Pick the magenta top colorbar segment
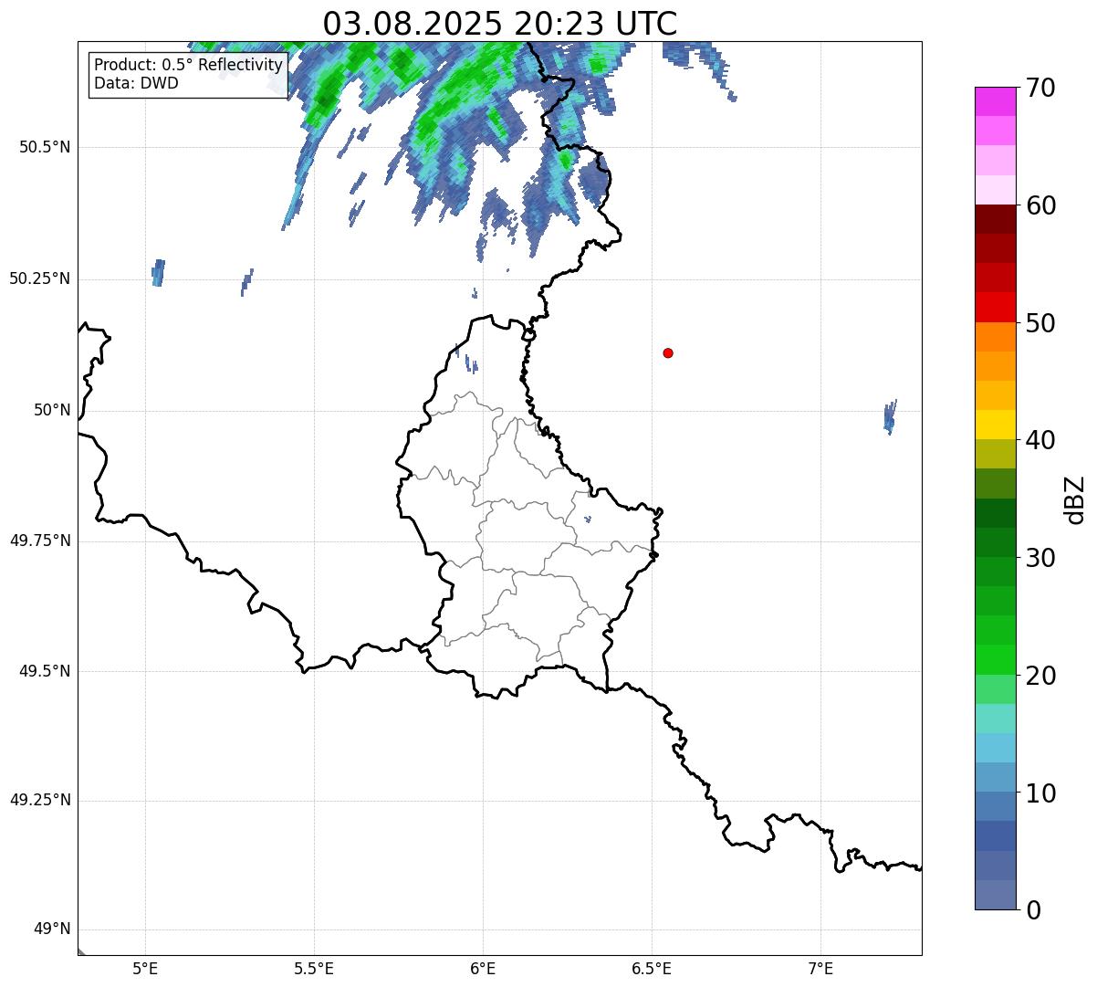This screenshot has width=1097, height=987. (996, 101)
